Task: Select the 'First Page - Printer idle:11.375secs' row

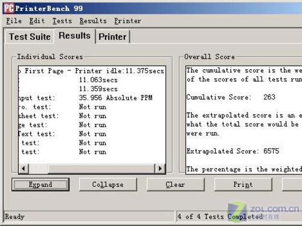Action: tap(92, 71)
